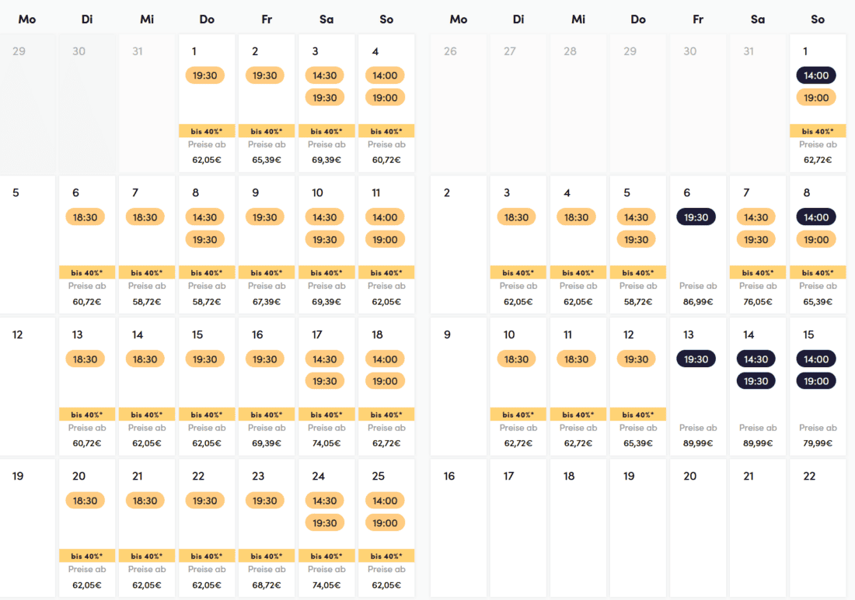Click the 18:30 slot on Wednesday the 14th
The height and width of the screenshot is (600, 855).
click(x=145, y=359)
